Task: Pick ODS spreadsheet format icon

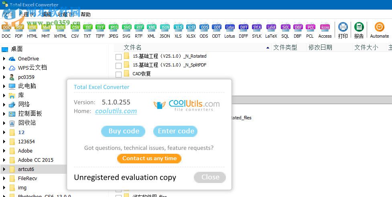Action: click(x=204, y=28)
